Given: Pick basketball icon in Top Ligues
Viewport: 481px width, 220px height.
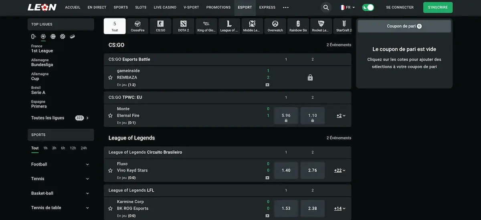Looking at the screenshot, I should point(63,36).
